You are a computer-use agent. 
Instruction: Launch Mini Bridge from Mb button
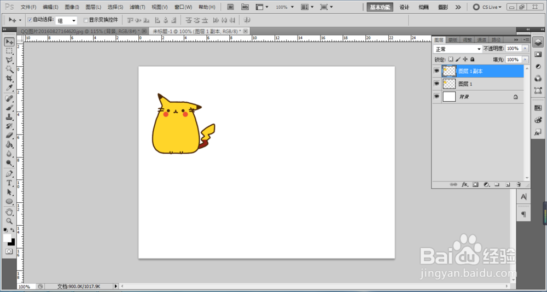[x=245, y=7]
